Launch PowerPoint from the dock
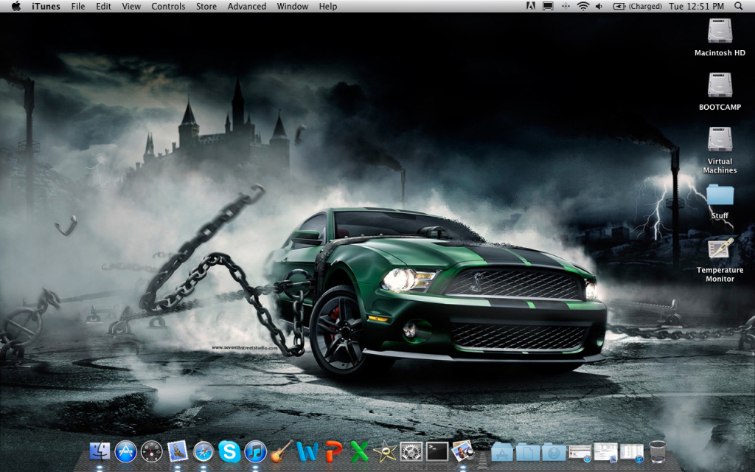This screenshot has width=755, height=472. click(x=333, y=451)
